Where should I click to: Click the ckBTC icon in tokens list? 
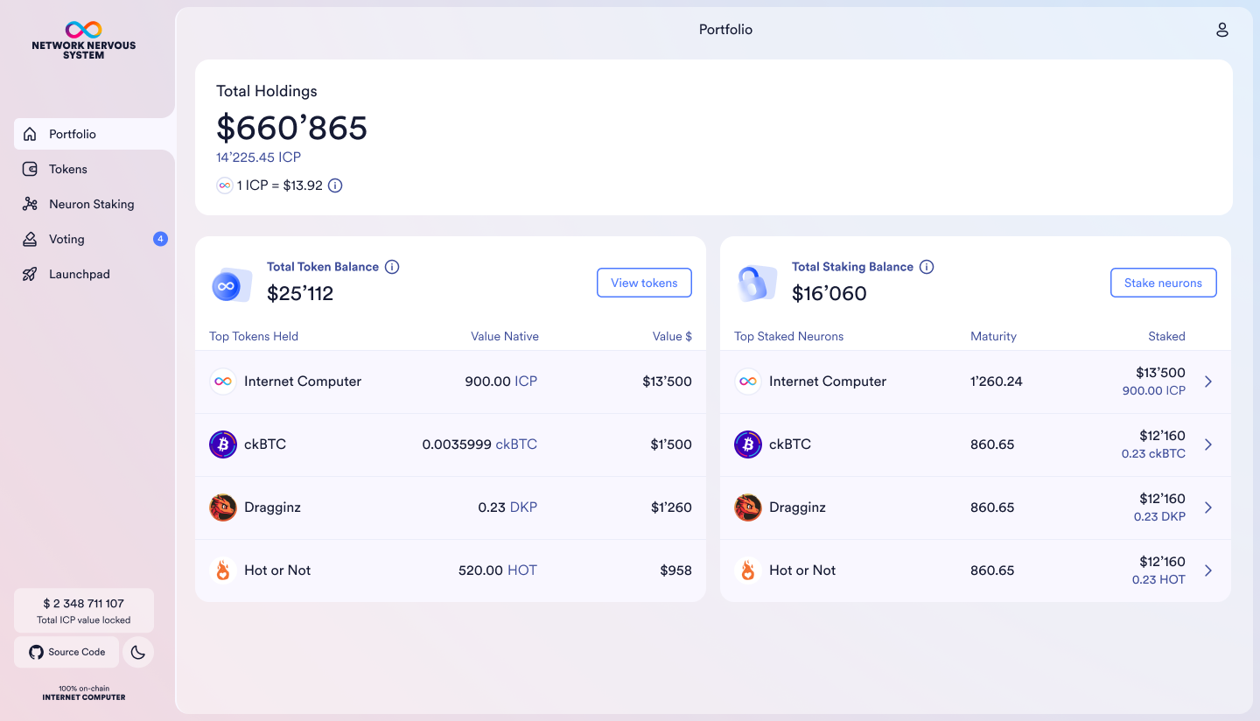point(223,444)
